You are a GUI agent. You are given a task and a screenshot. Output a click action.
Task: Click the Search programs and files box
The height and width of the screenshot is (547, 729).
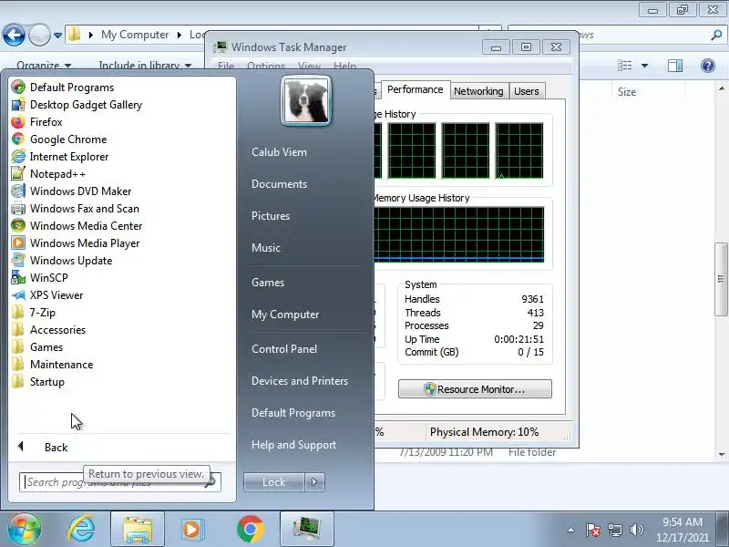point(119,482)
